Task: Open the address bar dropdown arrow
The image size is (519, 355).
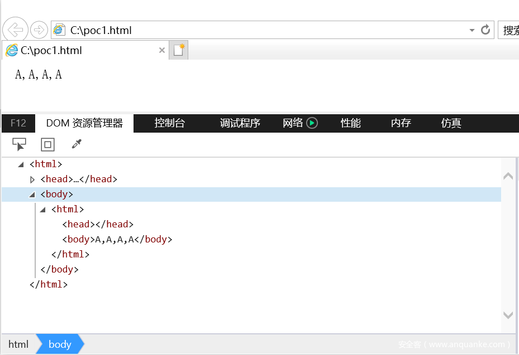Action: coord(472,30)
